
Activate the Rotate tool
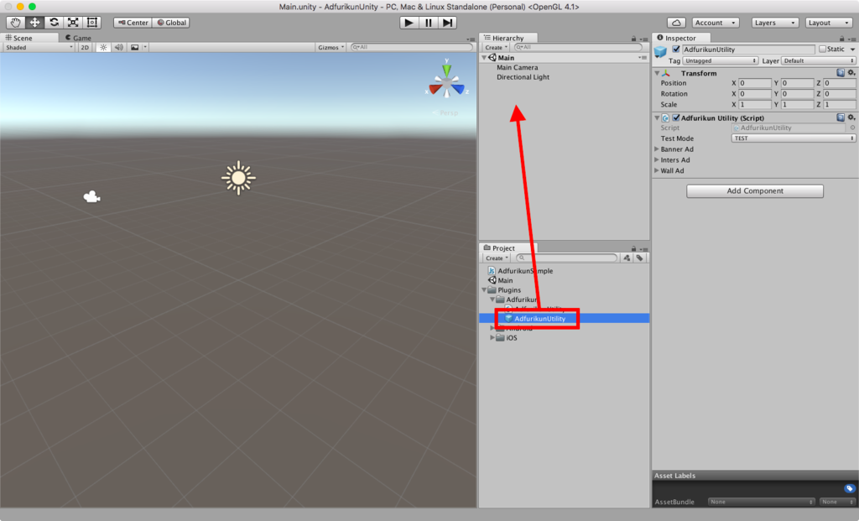[x=53, y=23]
